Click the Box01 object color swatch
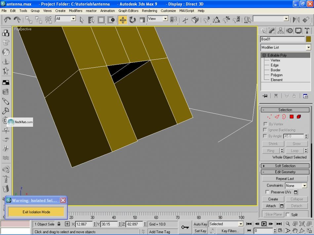The image size is (314, 235). click(x=308, y=39)
